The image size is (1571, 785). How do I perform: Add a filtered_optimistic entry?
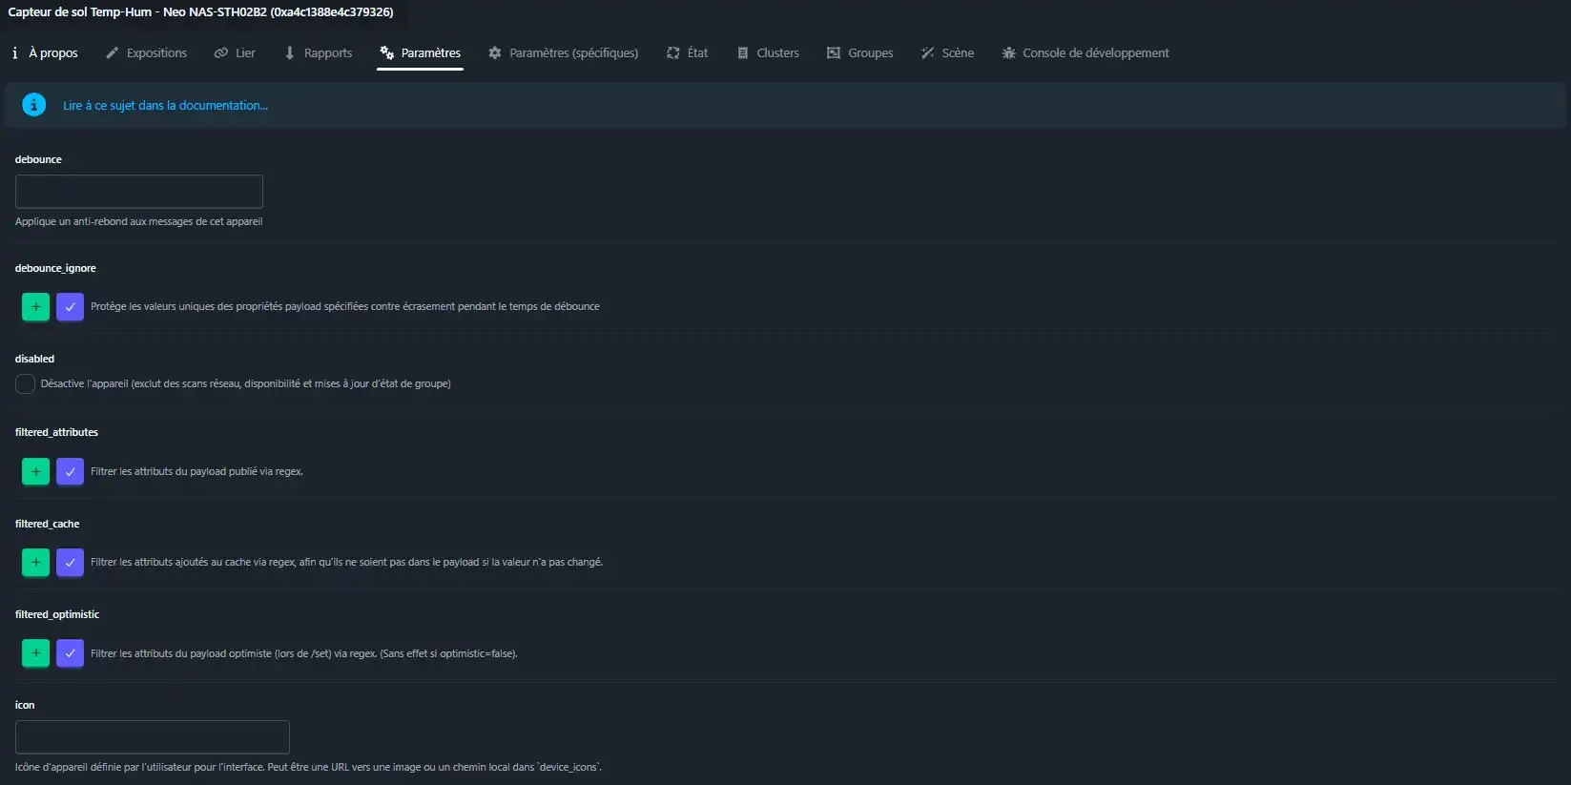(x=35, y=653)
